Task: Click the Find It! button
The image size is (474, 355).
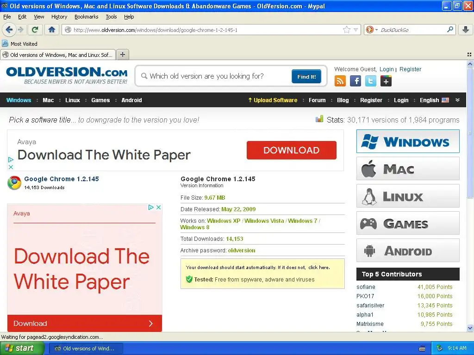Action: point(306,76)
